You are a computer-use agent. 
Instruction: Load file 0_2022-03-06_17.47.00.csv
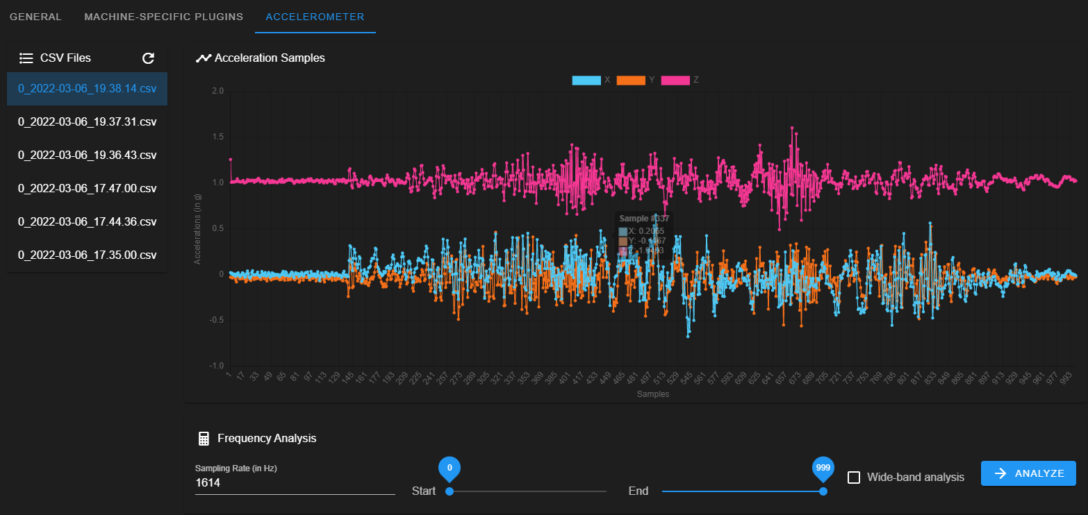click(87, 189)
